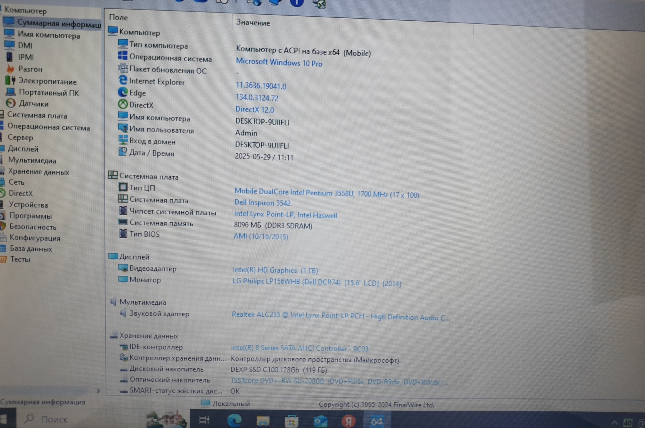
Task: Select Хранение данных in left tree
Action: tap(39, 172)
